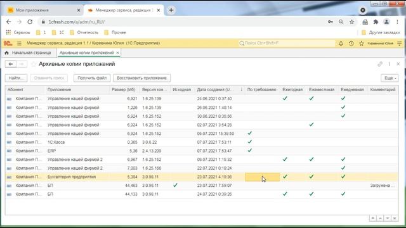Jump to first row list arrow

point(372,218)
